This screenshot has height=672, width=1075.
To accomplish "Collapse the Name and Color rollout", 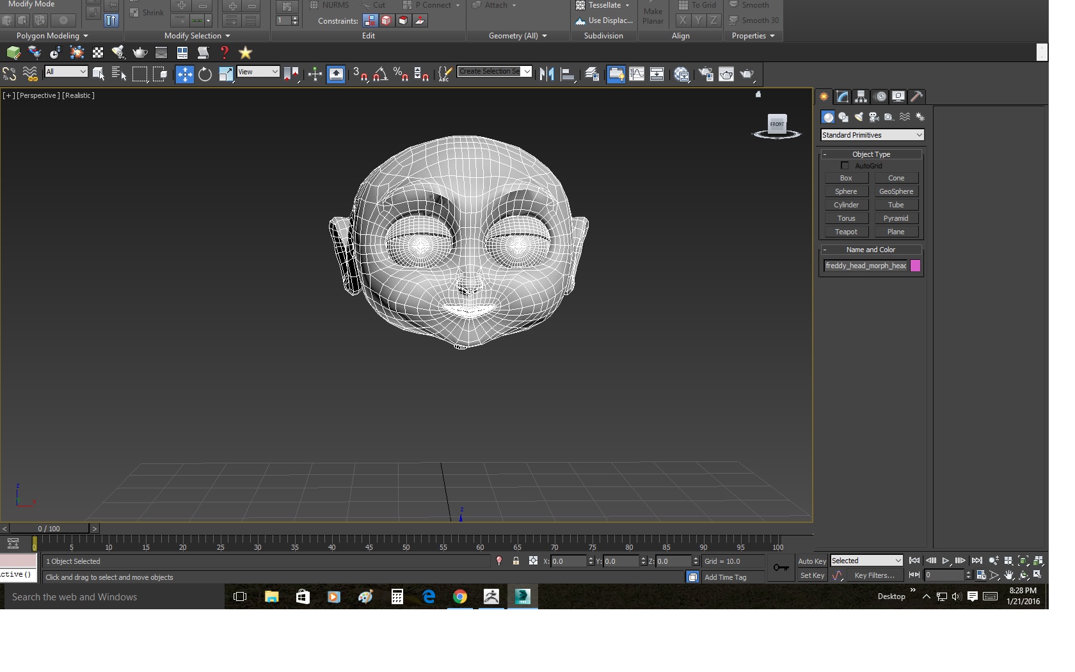I will [871, 250].
